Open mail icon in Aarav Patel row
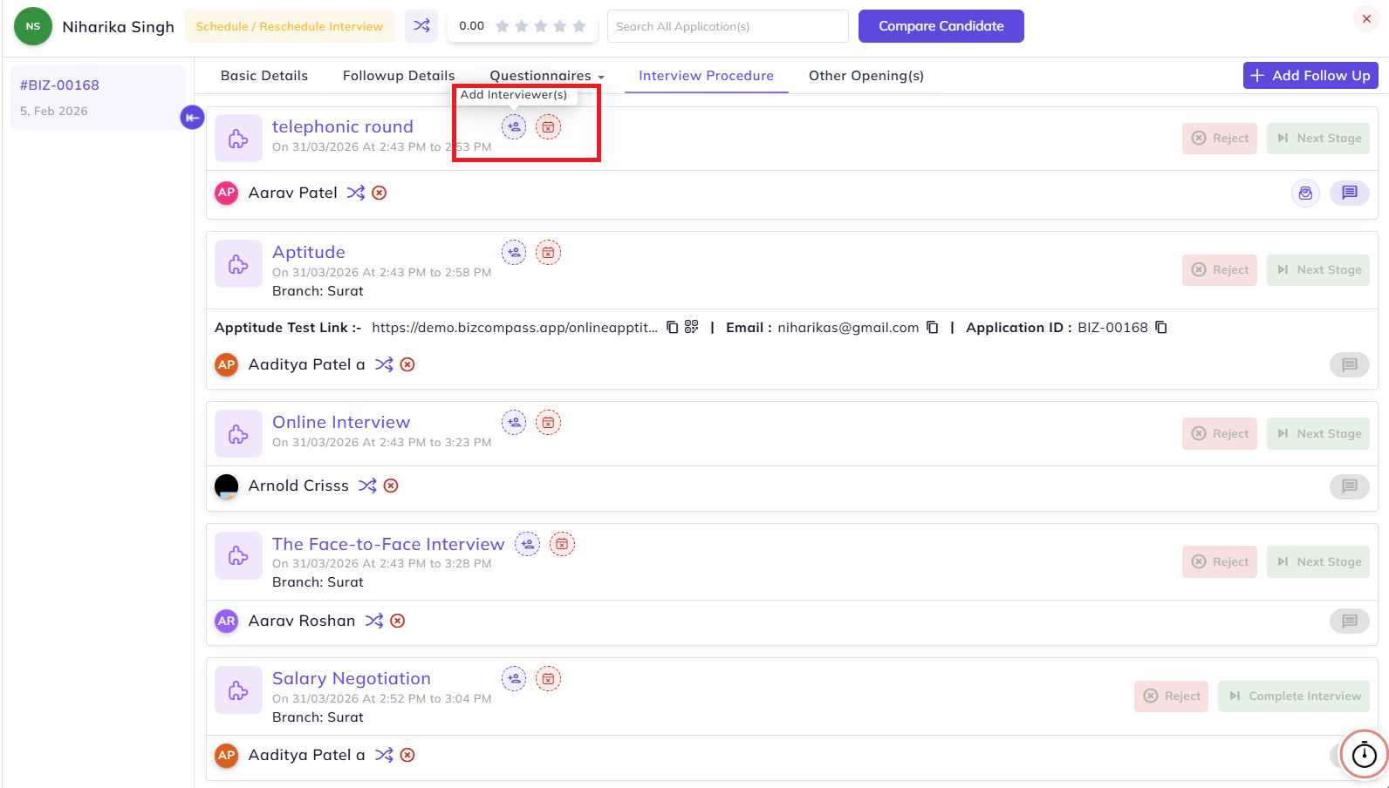Screen dimensions: 1389x788 coord(1305,194)
